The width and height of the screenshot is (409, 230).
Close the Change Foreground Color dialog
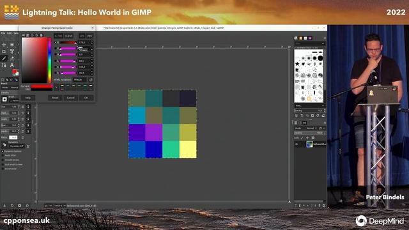tap(92, 27)
